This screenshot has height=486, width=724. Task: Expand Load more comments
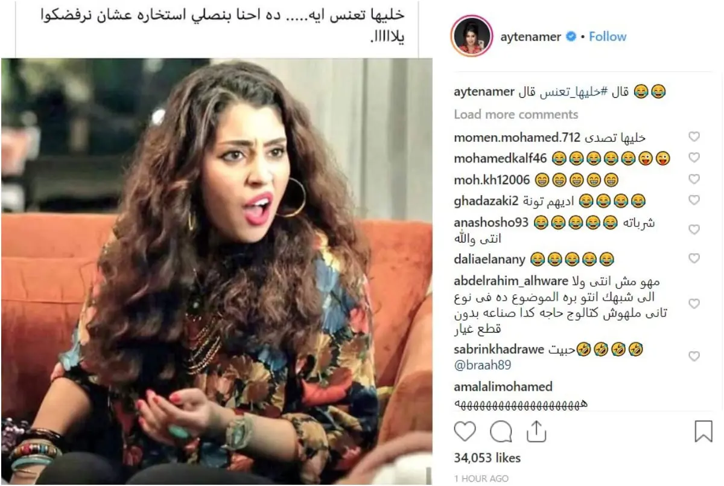[516, 114]
